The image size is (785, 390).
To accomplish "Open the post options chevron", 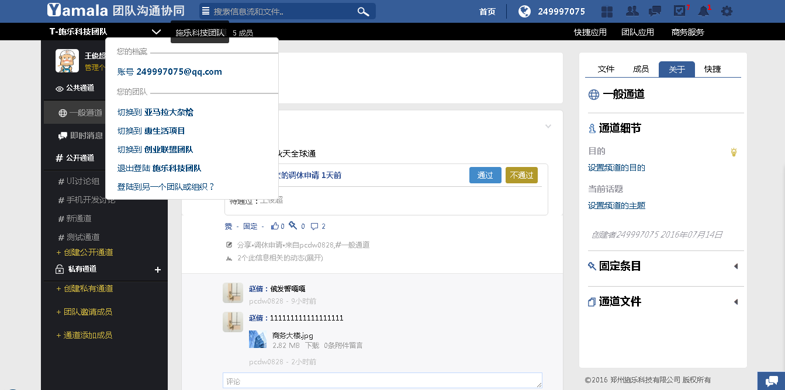I will point(548,126).
